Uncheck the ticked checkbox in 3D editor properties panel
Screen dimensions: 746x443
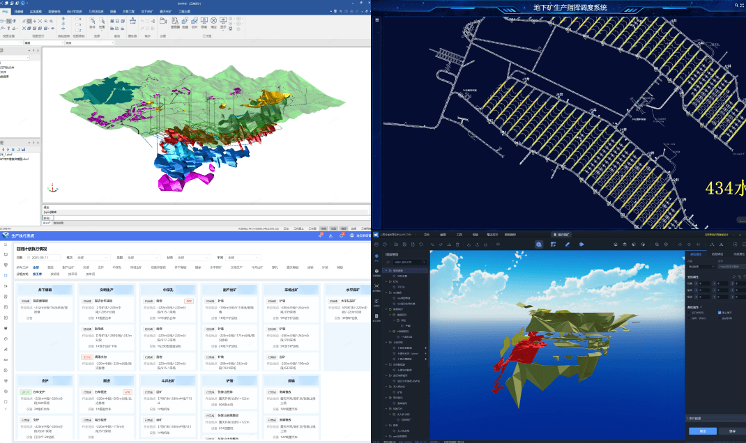[x=719, y=313]
